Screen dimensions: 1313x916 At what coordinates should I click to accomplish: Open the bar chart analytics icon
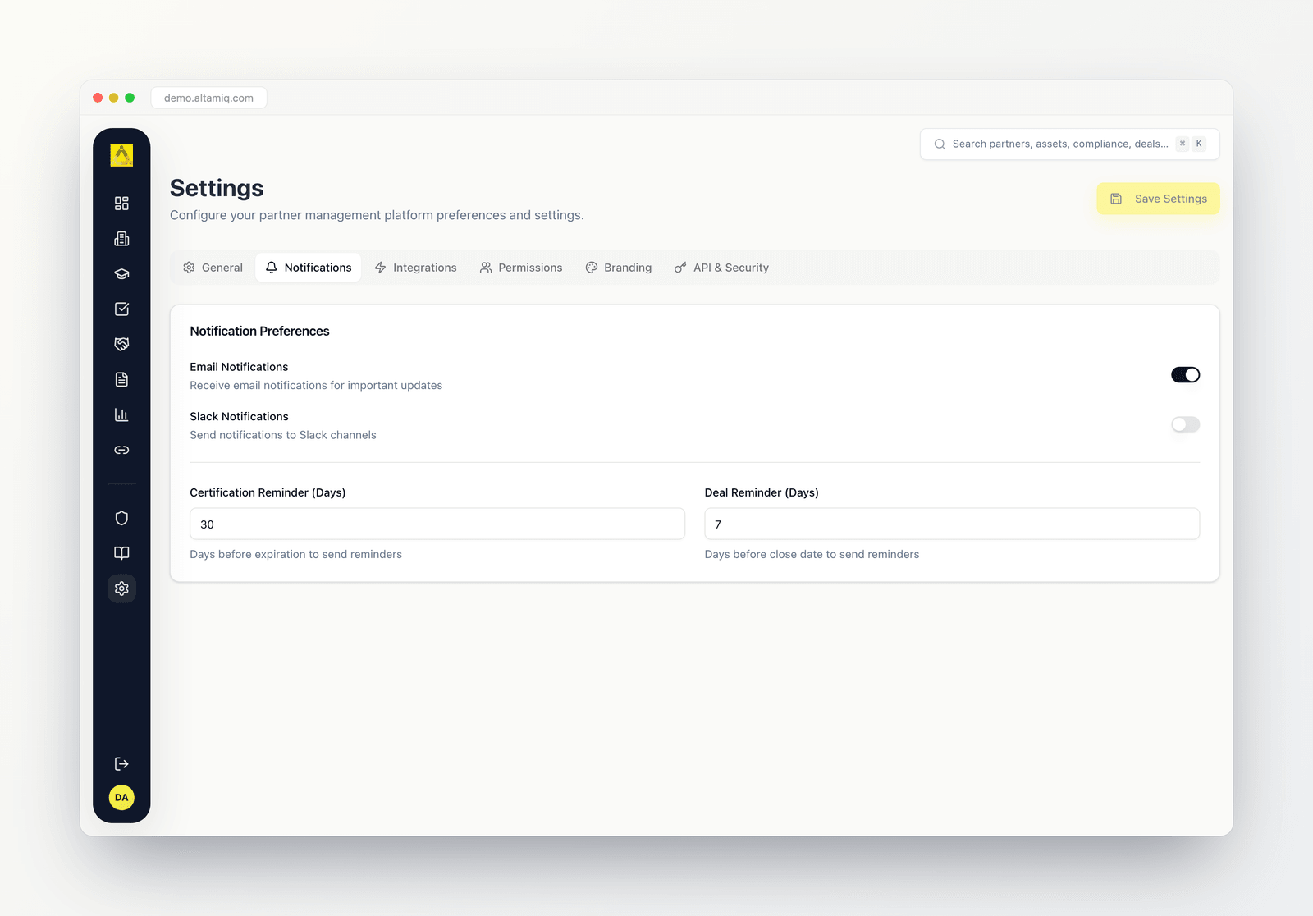(x=121, y=414)
